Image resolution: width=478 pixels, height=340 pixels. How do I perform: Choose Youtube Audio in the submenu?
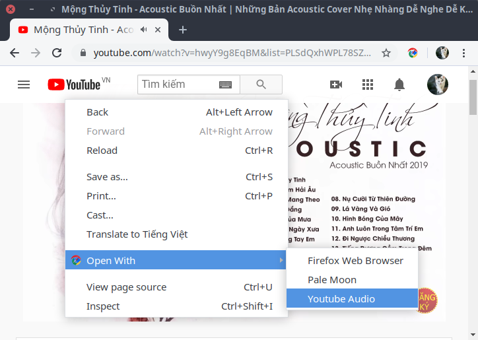352,298
